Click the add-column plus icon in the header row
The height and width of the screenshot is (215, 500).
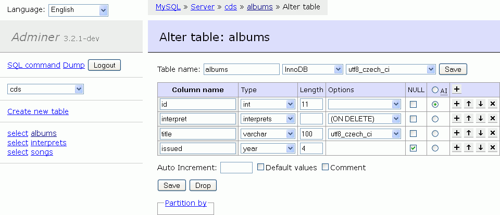click(x=456, y=90)
